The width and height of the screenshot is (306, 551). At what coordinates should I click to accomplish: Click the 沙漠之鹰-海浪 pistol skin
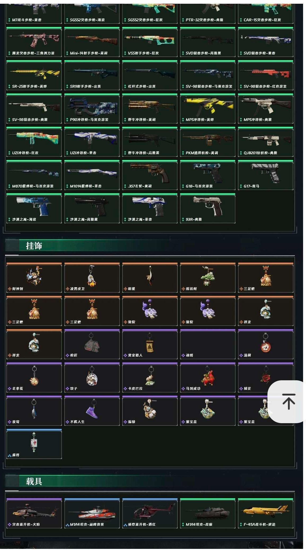(x=34, y=208)
